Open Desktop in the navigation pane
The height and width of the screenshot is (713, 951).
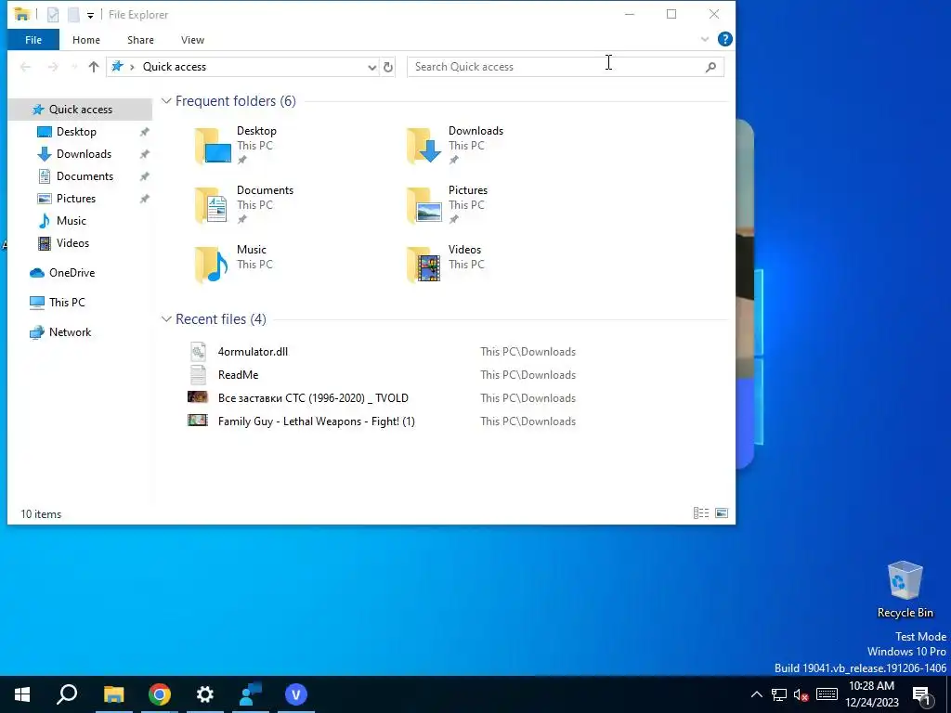pyautogui.click(x=76, y=132)
